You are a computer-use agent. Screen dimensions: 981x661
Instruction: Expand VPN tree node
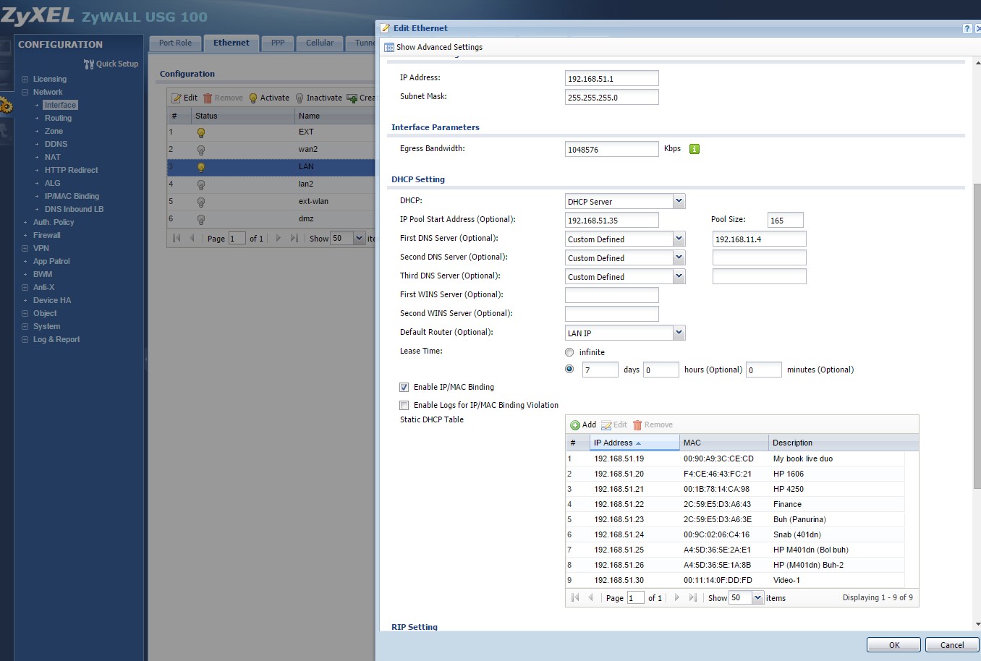(25, 249)
